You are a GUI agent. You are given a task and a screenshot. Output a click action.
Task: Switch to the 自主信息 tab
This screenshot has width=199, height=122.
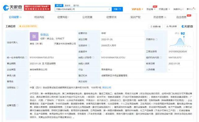[x=181, y=17]
